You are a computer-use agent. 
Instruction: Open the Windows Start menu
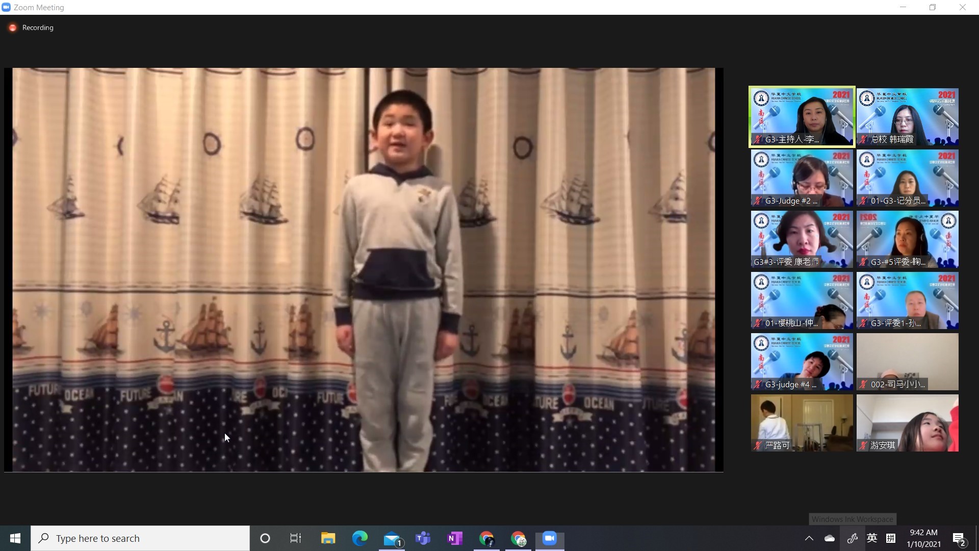15,538
